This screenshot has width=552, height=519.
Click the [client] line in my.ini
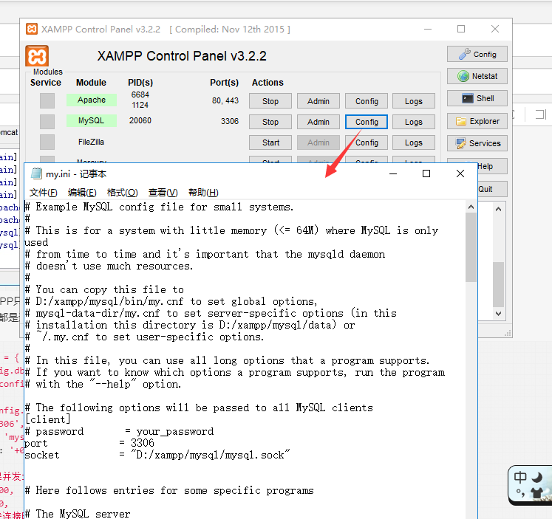(x=47, y=419)
